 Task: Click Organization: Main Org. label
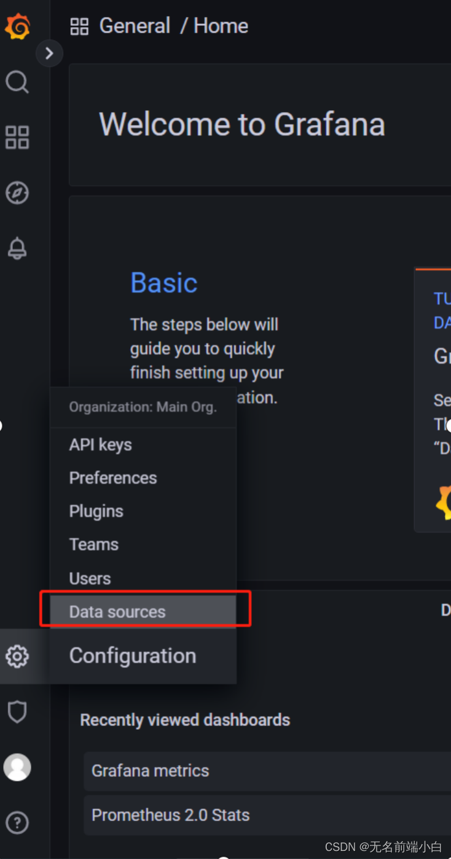(143, 407)
